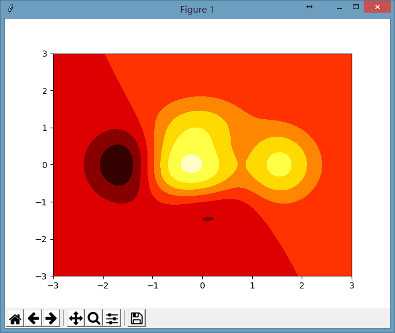Open the Configure subplots sliders icon
Screen dimensions: 395x333
click(112, 318)
